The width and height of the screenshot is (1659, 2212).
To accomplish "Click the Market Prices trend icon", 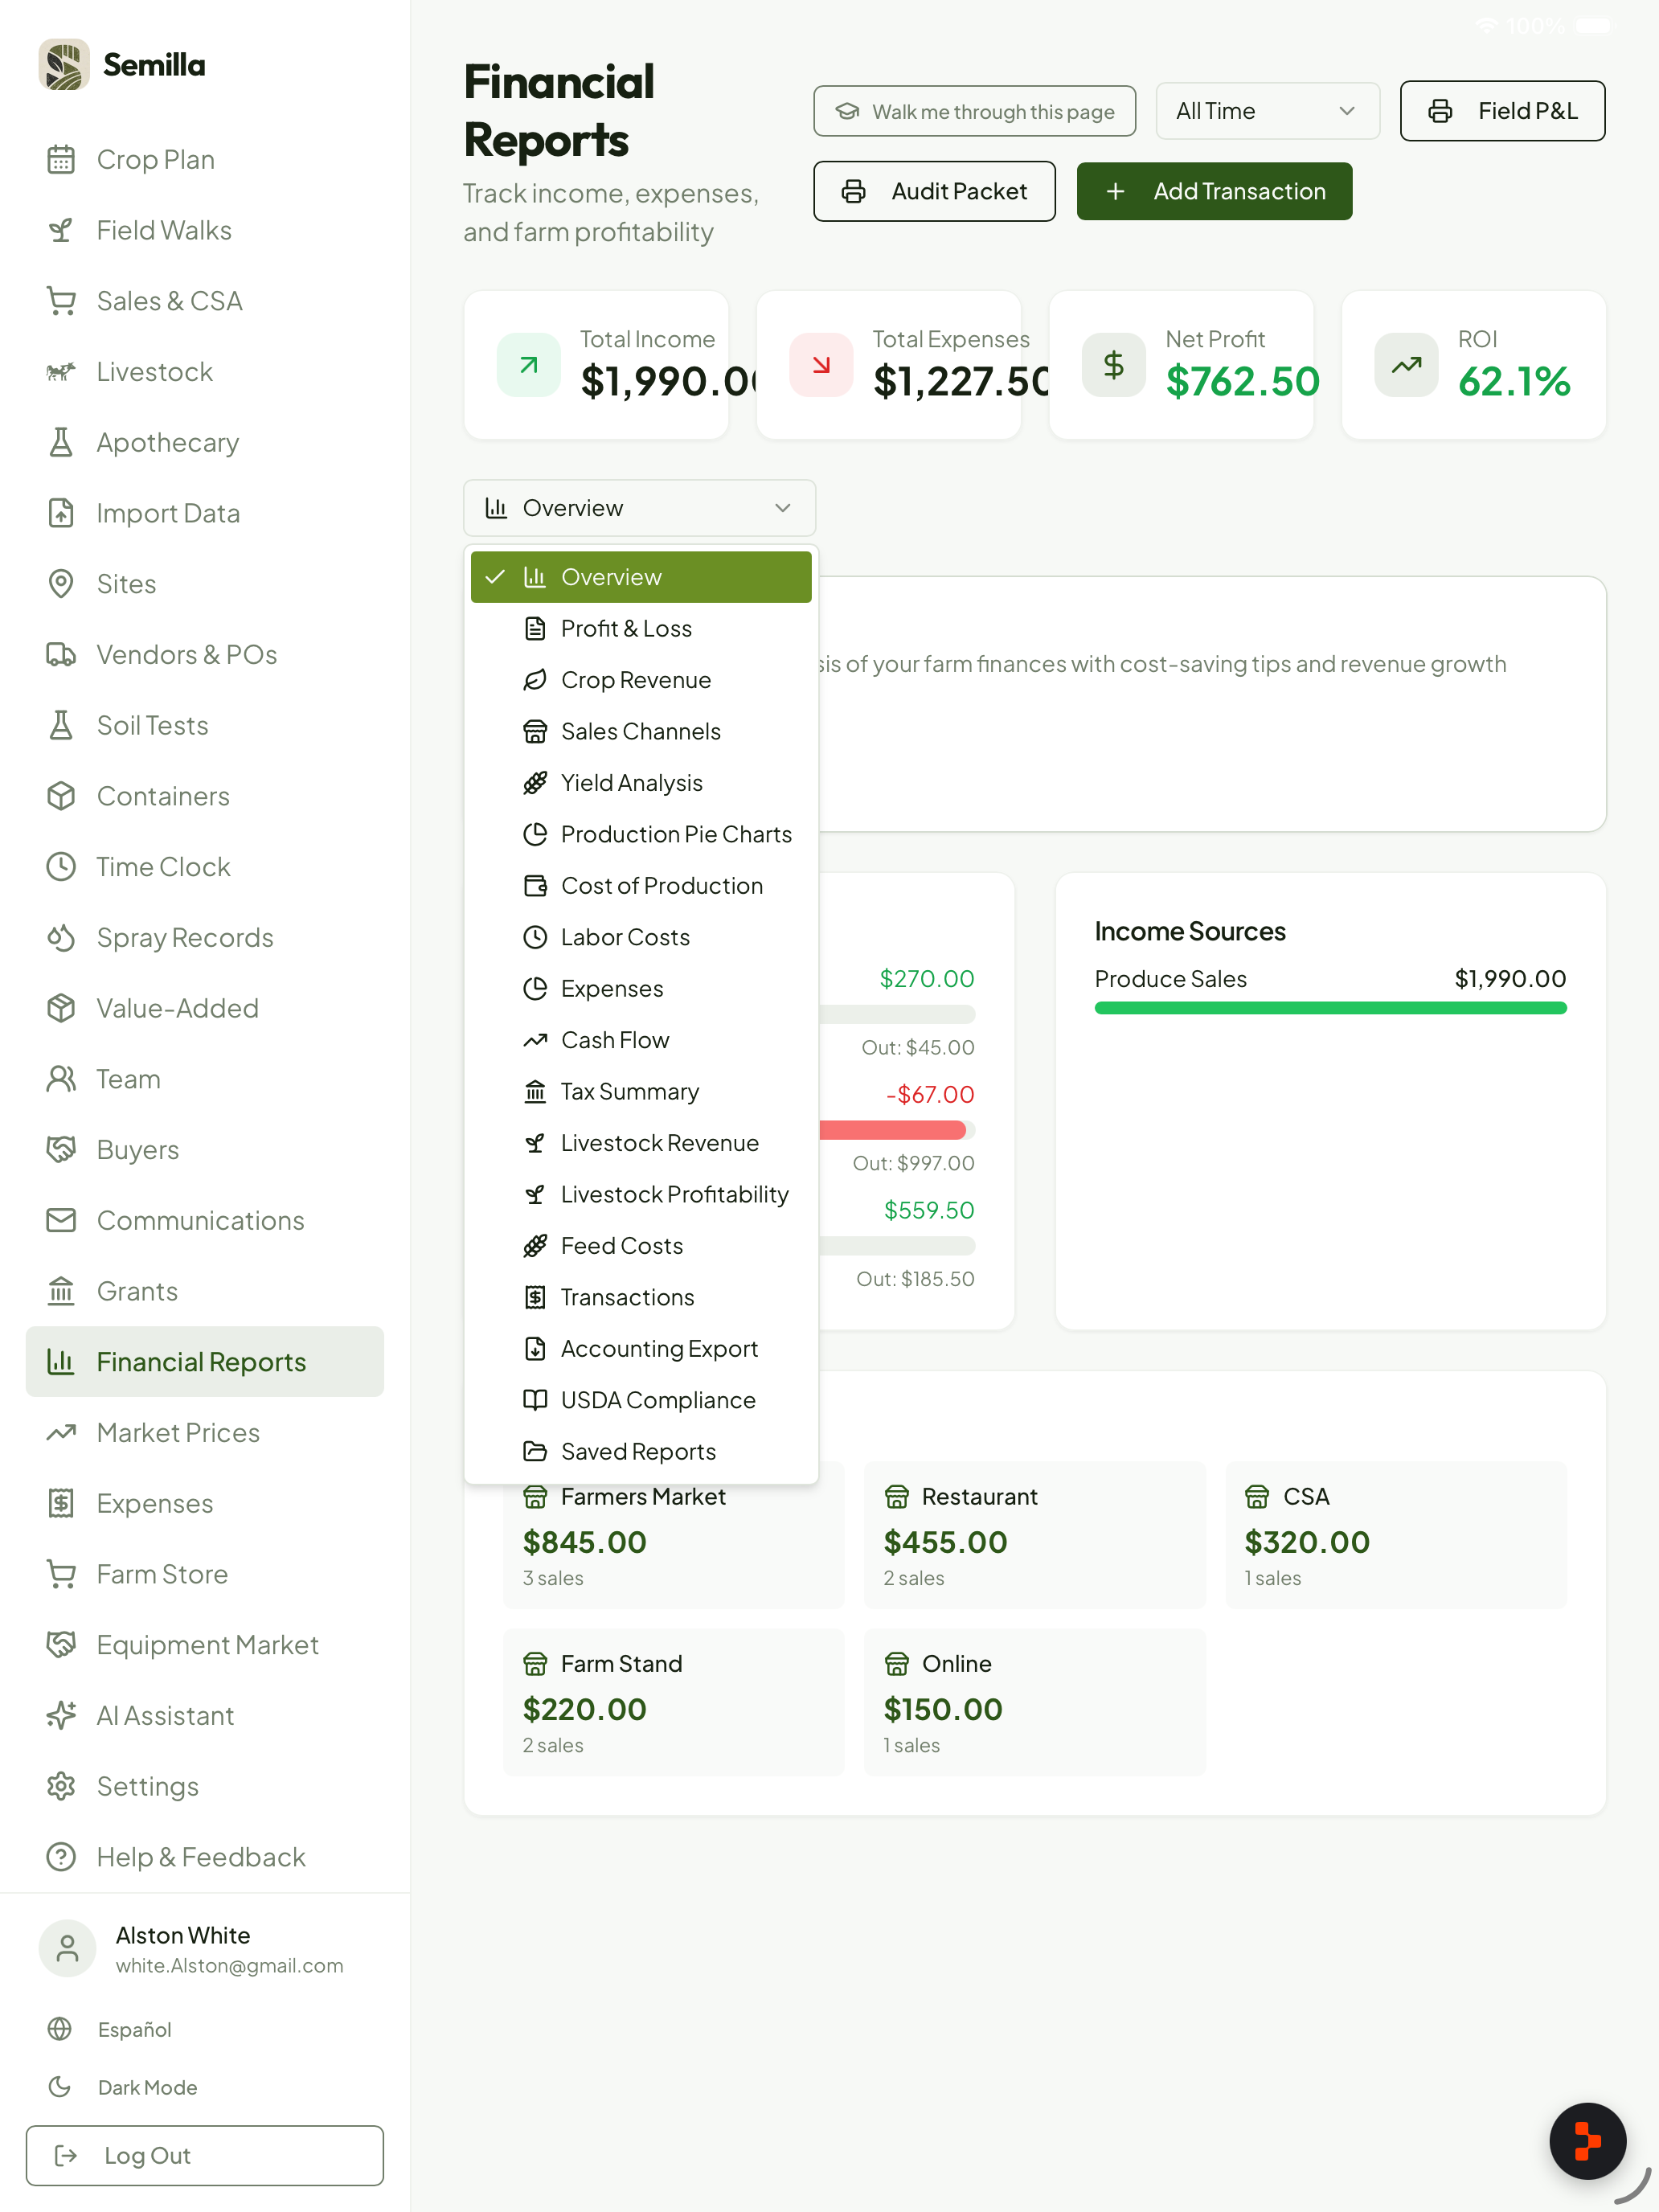I will [61, 1433].
